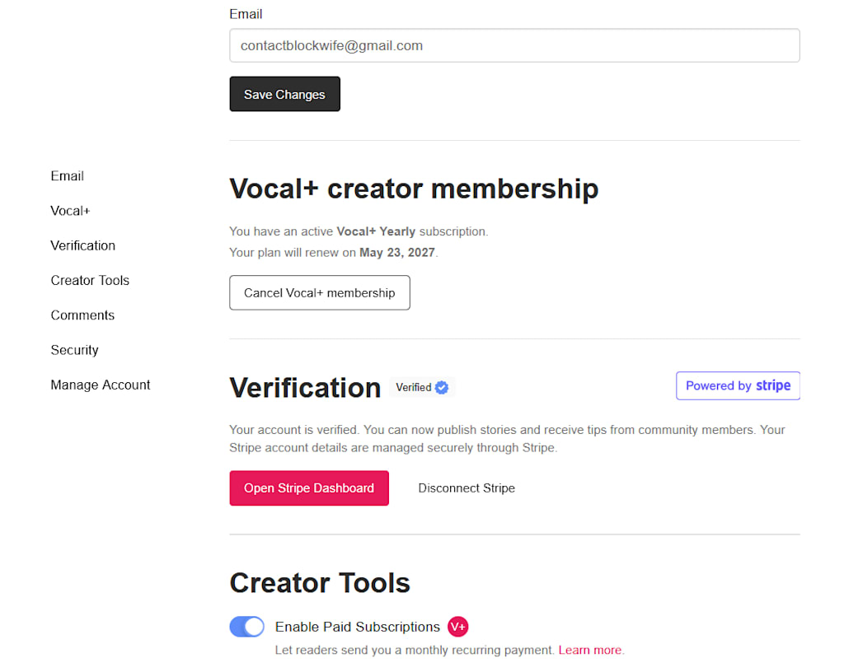Open Learn more link about subscriptions
This screenshot has height=672, width=844.
point(590,650)
